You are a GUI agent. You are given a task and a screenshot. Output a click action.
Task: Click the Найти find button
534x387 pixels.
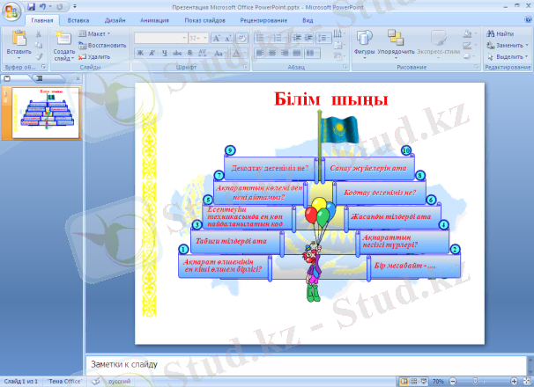[x=500, y=33]
